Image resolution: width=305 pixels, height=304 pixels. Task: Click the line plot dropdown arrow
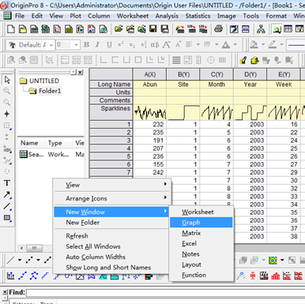pos(20,261)
